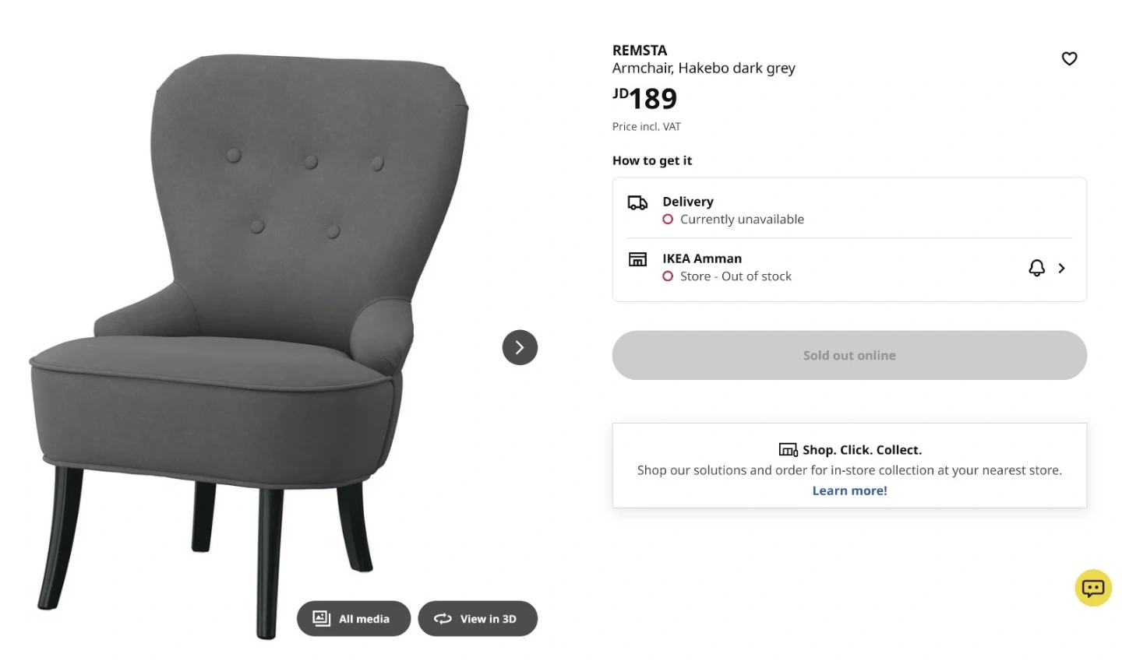The image size is (1122, 661).
Task: Click the Store - Out of stock status
Action: (x=735, y=276)
